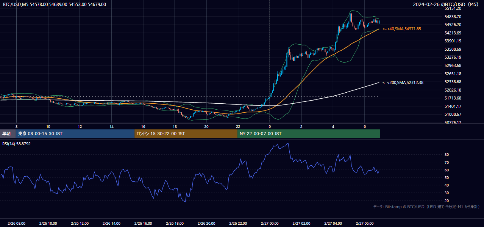
Task: Click hour label 16 under price chart
Action: 143,126
